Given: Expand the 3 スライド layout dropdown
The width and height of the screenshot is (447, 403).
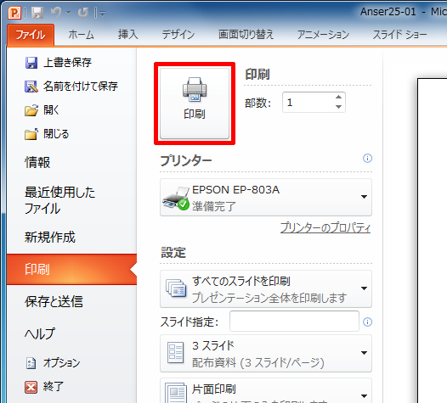Looking at the screenshot, I should click(x=266, y=354).
